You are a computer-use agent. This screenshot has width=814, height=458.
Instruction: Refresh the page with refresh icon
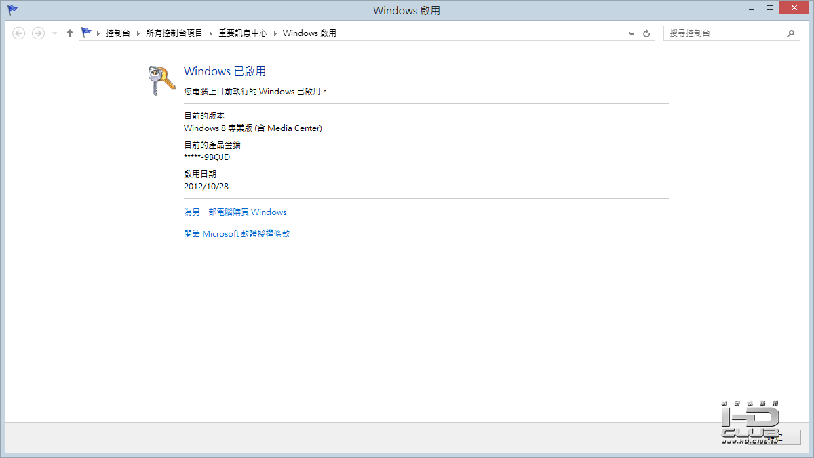[647, 33]
